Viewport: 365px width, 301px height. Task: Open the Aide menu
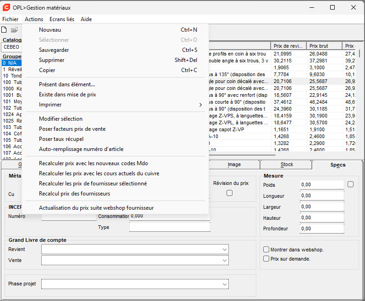(86, 19)
